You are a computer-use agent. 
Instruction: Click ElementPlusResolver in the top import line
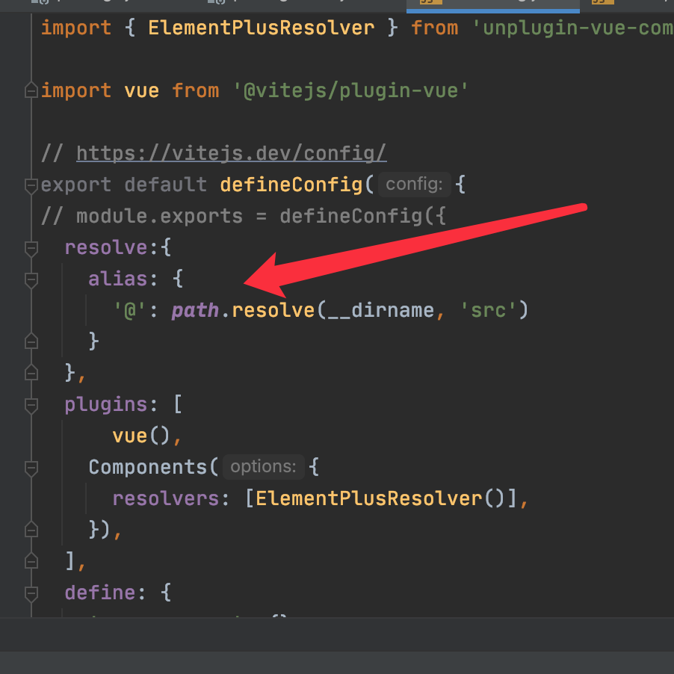tap(262, 28)
